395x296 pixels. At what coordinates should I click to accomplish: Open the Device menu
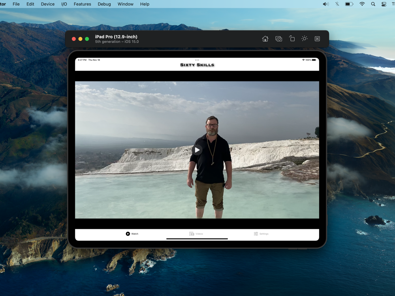pyautogui.click(x=48, y=4)
